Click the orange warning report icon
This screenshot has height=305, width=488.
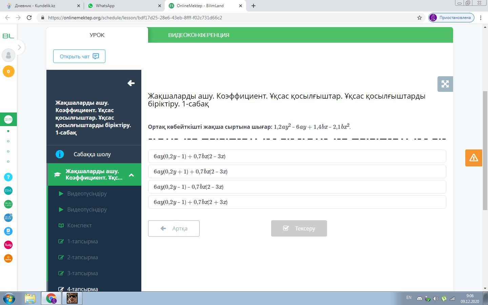[x=474, y=158]
